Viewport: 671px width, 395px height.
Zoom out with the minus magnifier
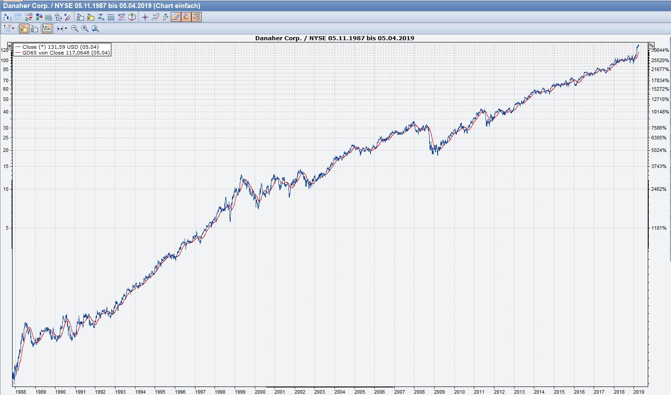(x=75, y=29)
